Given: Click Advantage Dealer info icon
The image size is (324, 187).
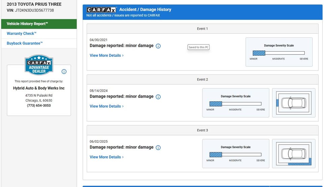Looking at the screenshot, I should (64, 71).
